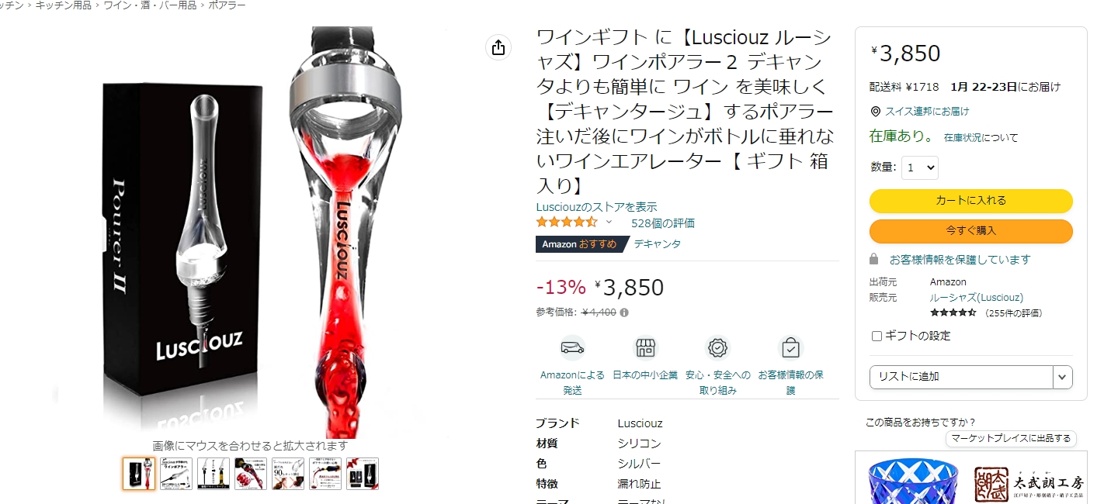Click the location pin delivery icon
This screenshot has height=504, width=1104.
[x=875, y=112]
